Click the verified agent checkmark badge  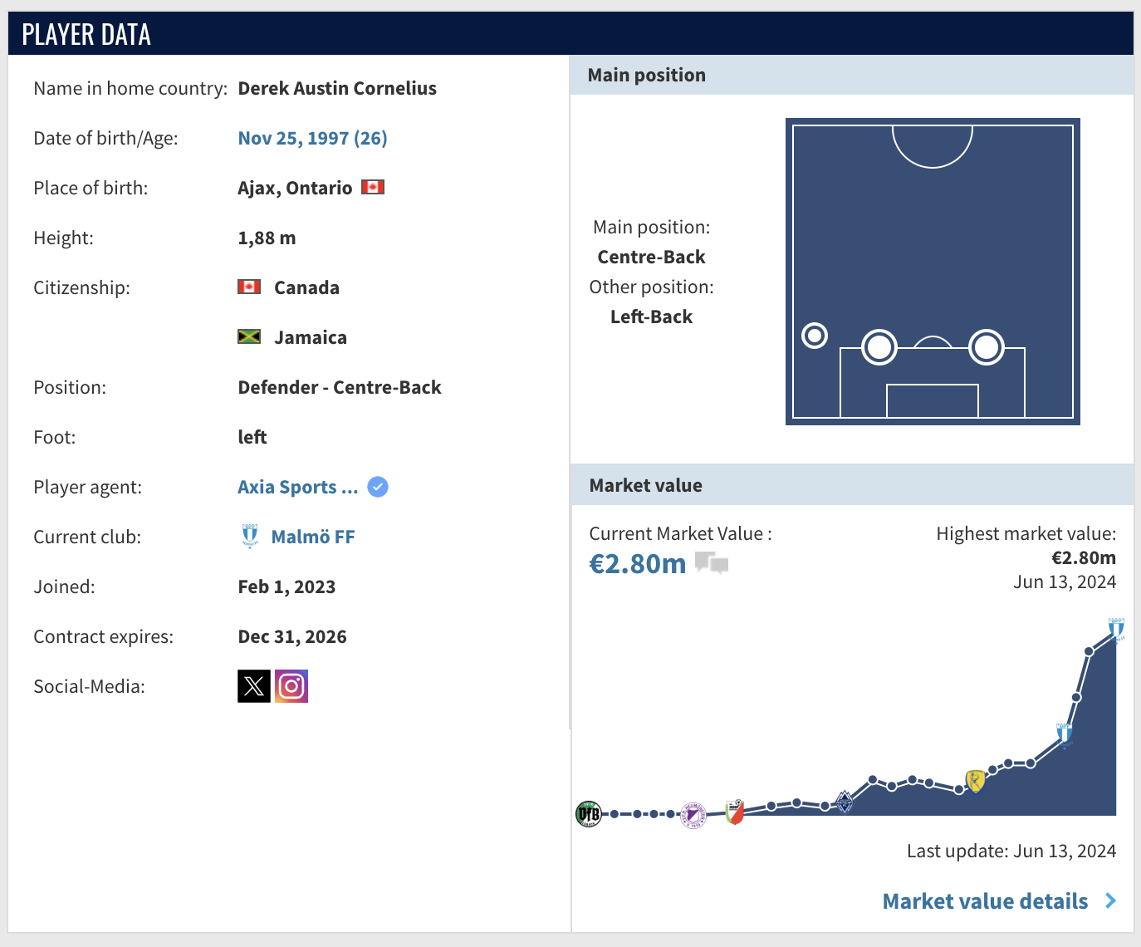pyautogui.click(x=378, y=487)
